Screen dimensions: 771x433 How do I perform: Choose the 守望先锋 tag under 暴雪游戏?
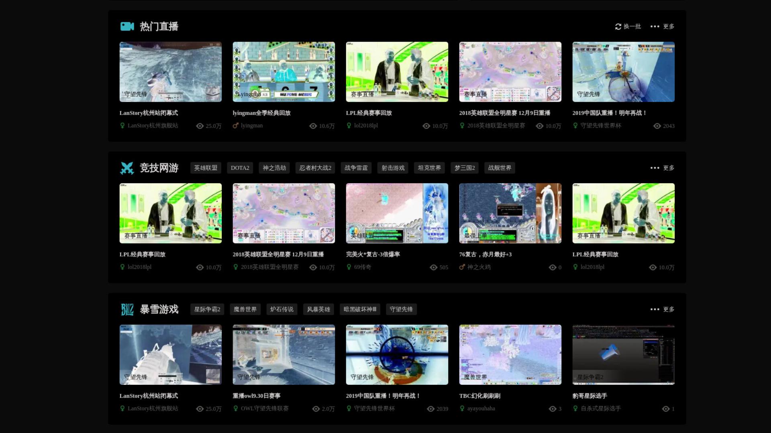coord(401,310)
